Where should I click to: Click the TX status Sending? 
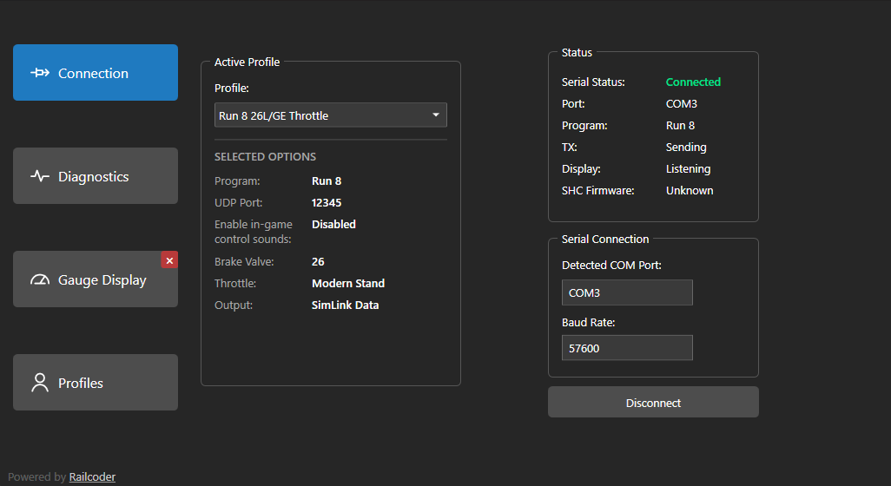coord(686,147)
